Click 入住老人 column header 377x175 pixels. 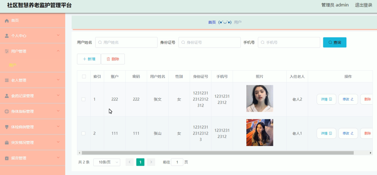point(297,76)
